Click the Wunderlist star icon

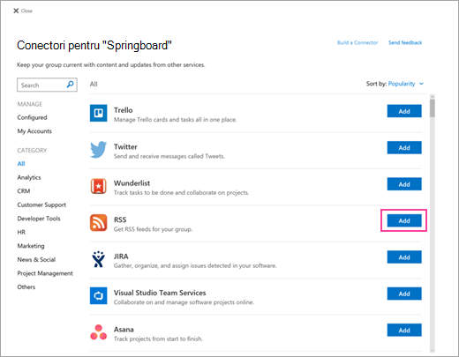pyautogui.click(x=98, y=186)
